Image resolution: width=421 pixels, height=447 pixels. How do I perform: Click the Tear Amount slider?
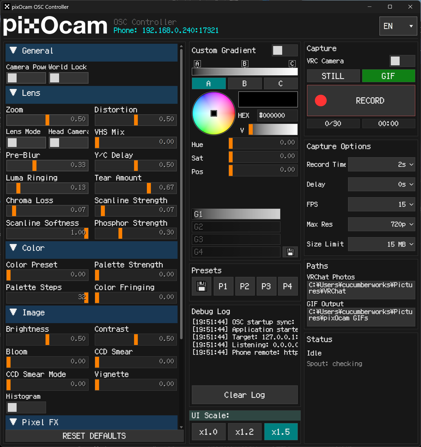(136, 188)
